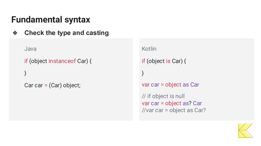Click the red 'is' keyword in Kotlin
261x146 pixels.
(168, 61)
